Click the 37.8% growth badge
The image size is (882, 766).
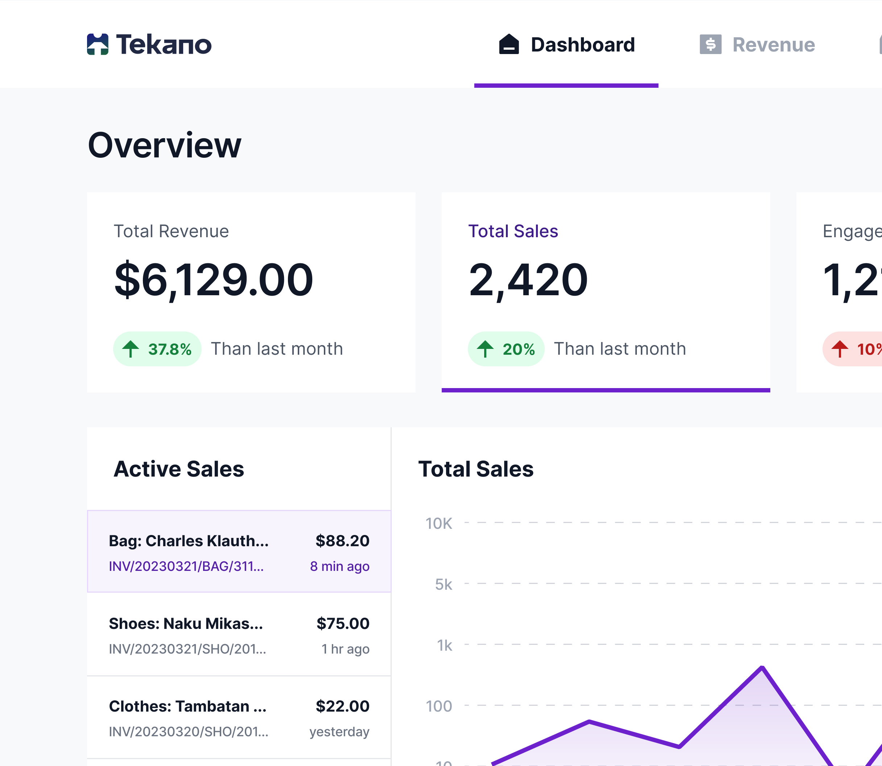[157, 349]
